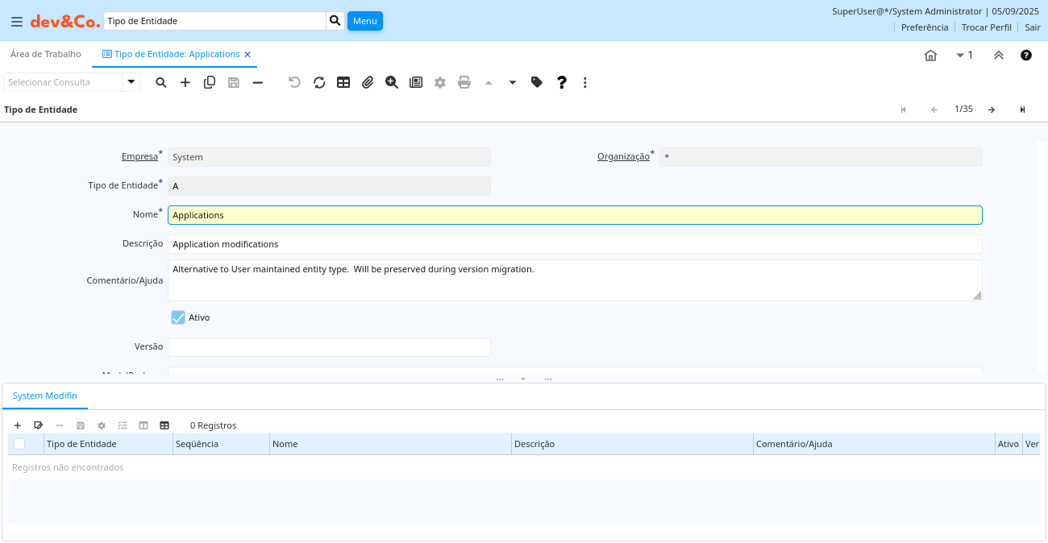Collapse the header with double chevron up
Viewport: 1048px width, 543px height.
[999, 56]
